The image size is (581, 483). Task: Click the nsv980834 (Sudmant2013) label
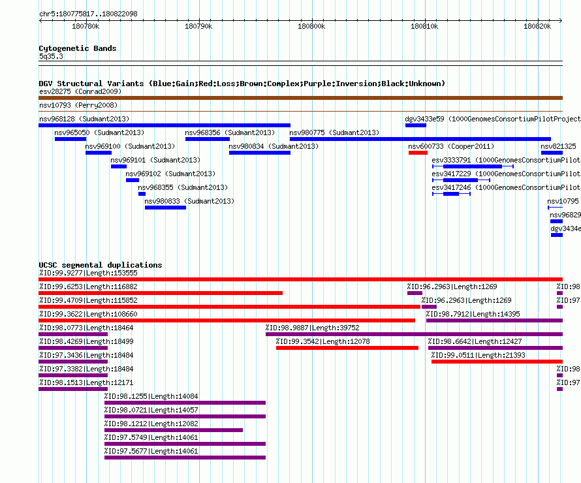pyautogui.click(x=274, y=146)
